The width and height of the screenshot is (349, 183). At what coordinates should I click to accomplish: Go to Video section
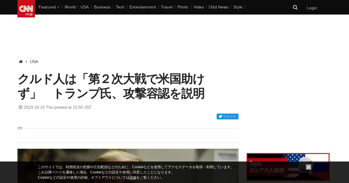[x=199, y=7]
